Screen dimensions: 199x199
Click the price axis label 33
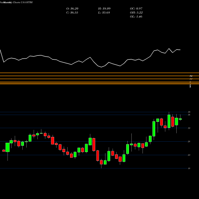click(x=189, y=128)
